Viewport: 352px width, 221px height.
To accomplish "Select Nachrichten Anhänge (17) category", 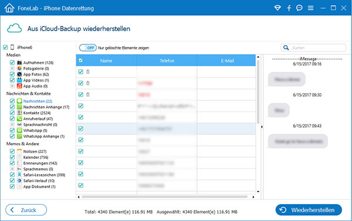I will (46, 107).
